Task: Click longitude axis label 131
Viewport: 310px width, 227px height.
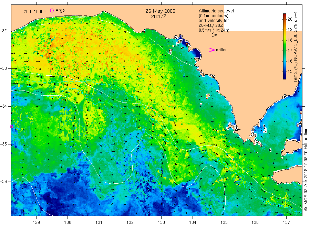Action: [99, 223]
